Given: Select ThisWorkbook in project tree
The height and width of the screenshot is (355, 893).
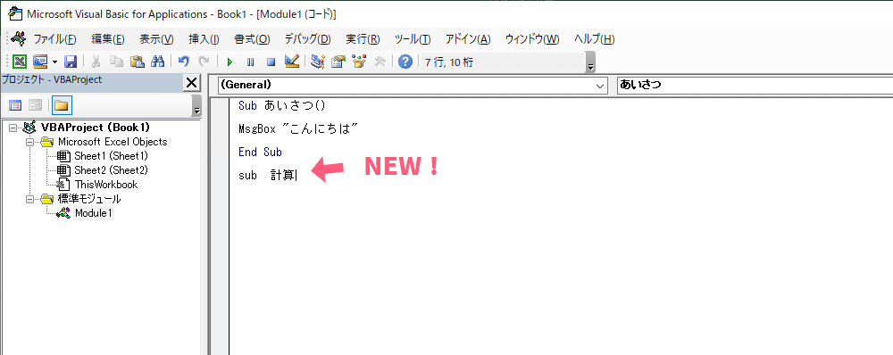Looking at the screenshot, I should (x=106, y=185).
